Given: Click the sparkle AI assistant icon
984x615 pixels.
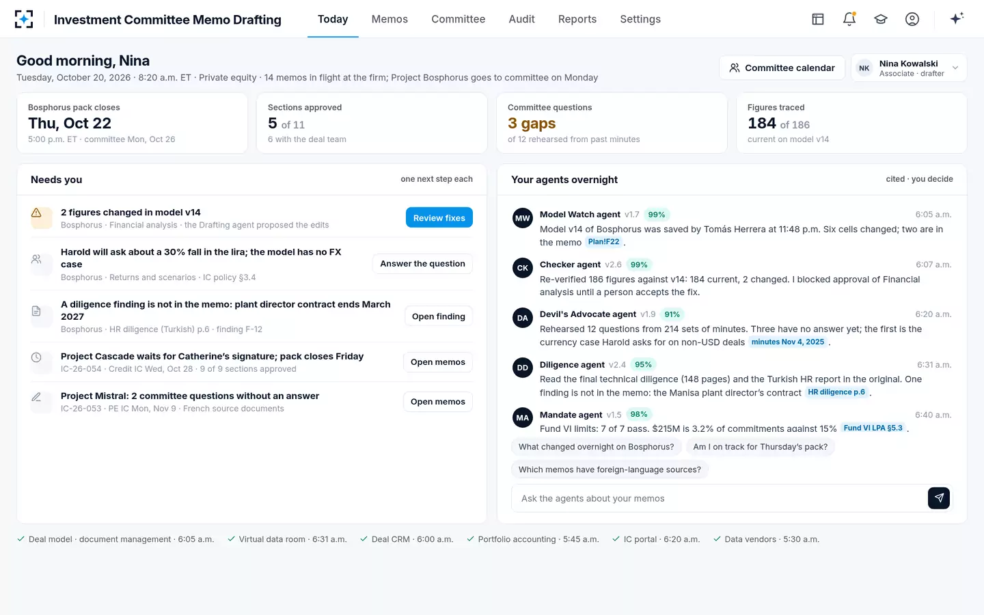Looking at the screenshot, I should click(957, 18).
